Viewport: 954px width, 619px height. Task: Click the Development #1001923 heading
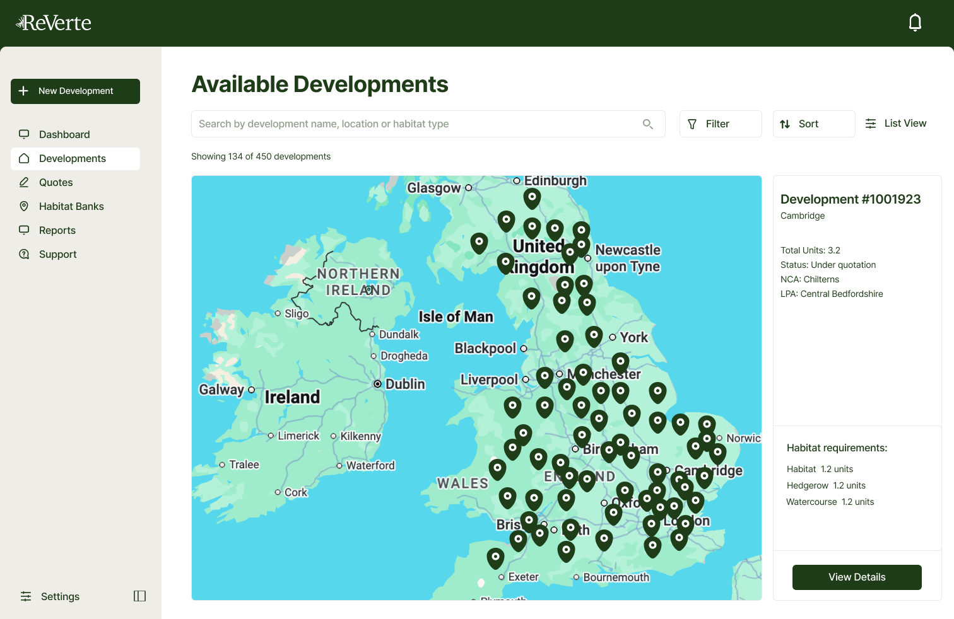851,199
